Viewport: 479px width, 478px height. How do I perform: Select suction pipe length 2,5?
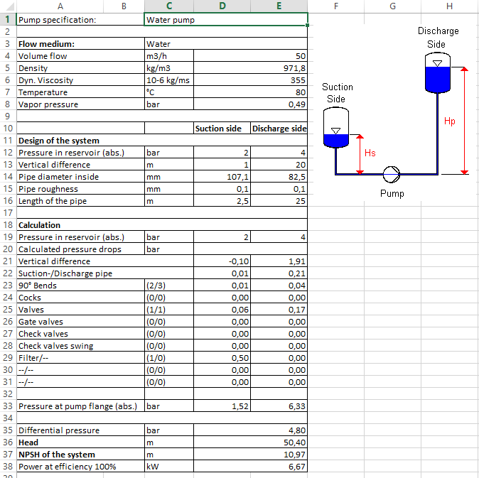click(222, 201)
